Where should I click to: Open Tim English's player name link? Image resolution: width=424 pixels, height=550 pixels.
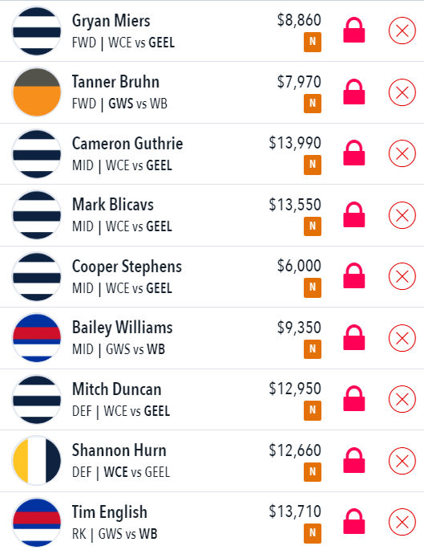110,512
